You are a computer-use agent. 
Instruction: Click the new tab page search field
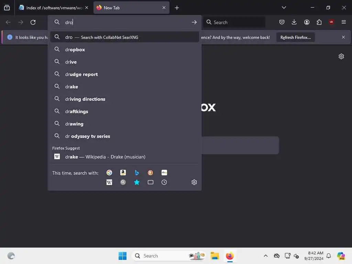coord(240,145)
